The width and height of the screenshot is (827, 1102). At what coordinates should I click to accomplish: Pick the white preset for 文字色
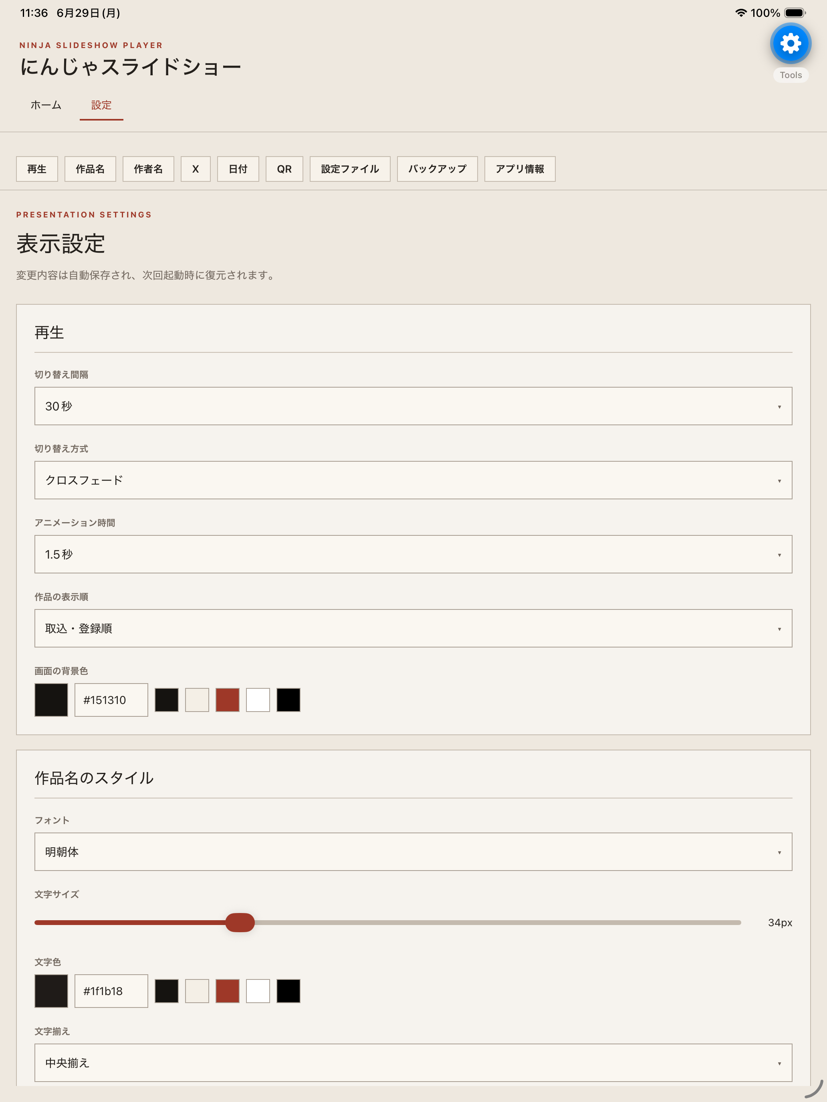pyautogui.click(x=258, y=991)
